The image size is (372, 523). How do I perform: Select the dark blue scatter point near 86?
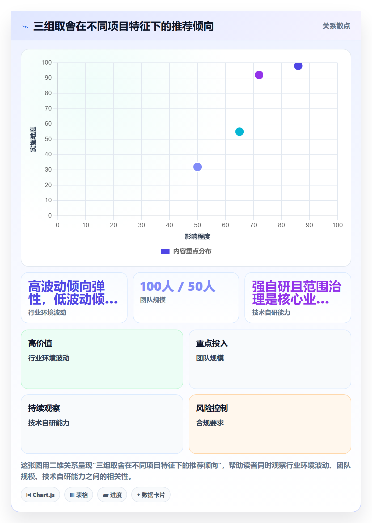(x=298, y=66)
